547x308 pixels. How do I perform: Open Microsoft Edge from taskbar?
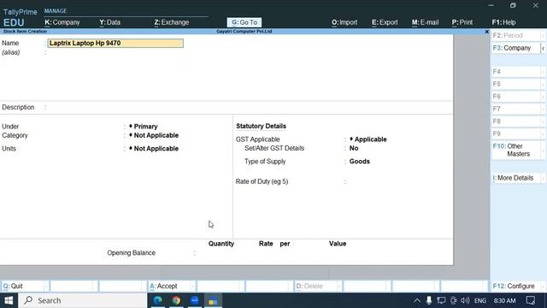pyautogui.click(x=157, y=300)
